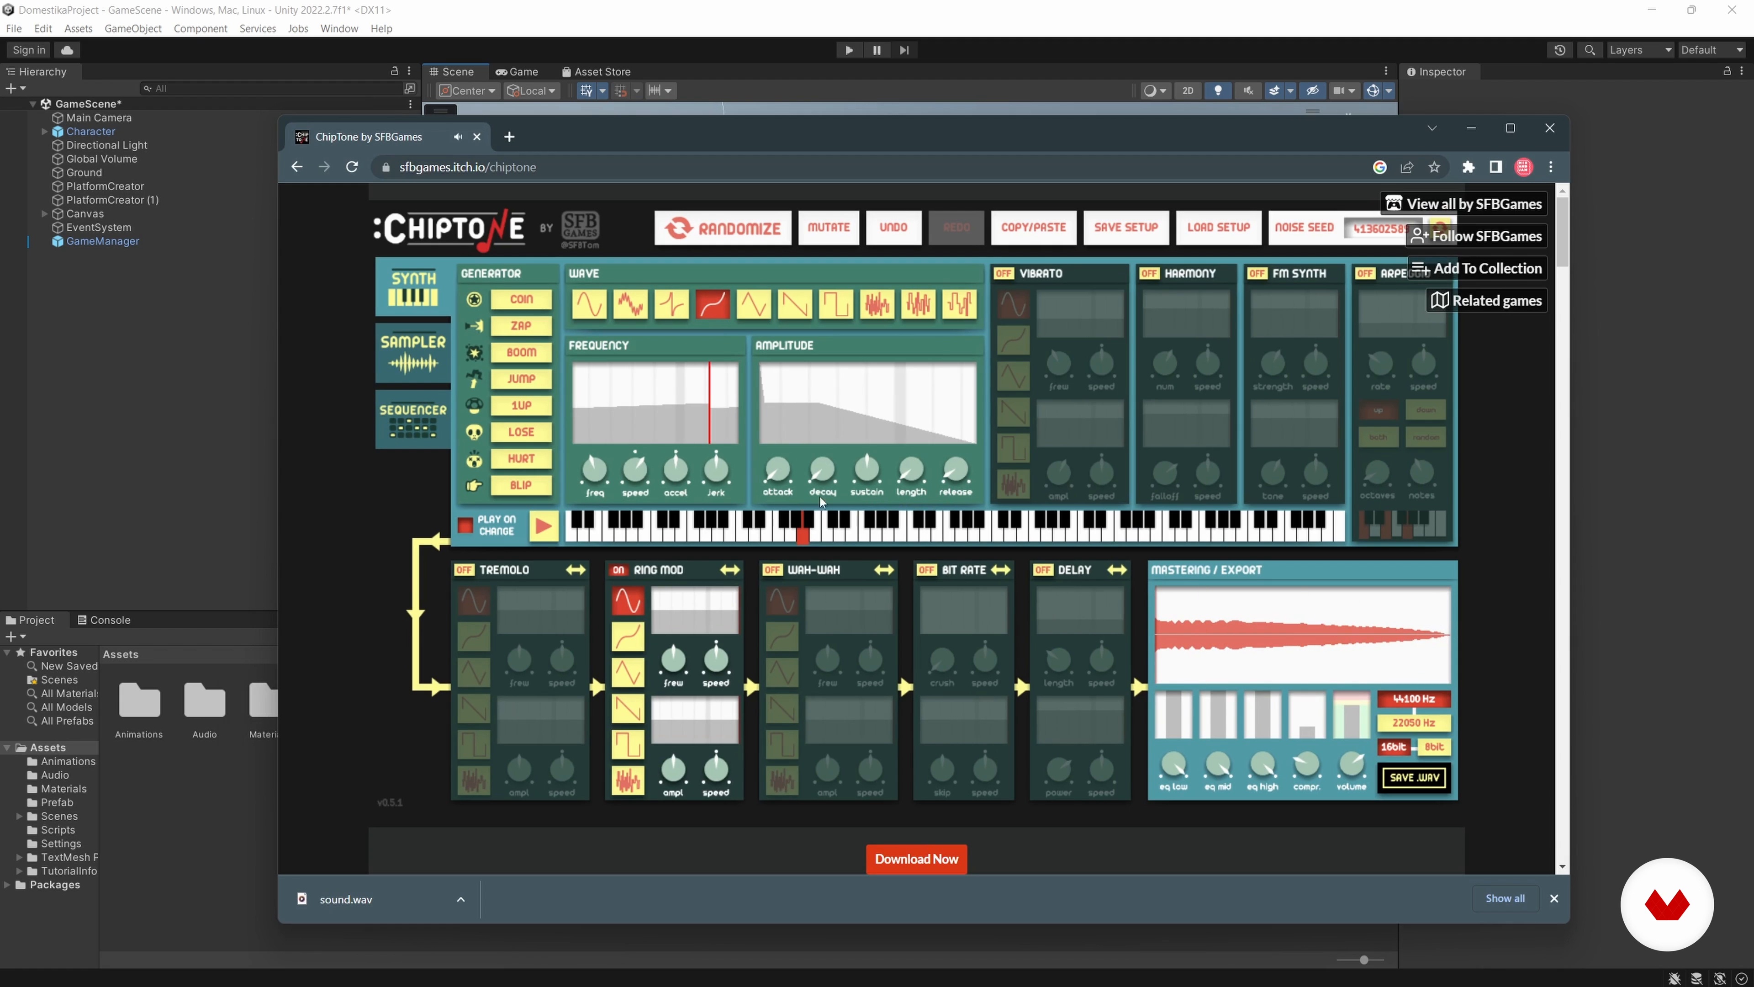1754x987 pixels.
Task: Turn off the Ring Mod effect
Action: (618, 570)
